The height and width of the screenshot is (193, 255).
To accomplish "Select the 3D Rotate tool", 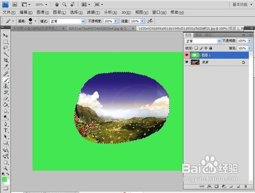I will [x=6, y=150].
